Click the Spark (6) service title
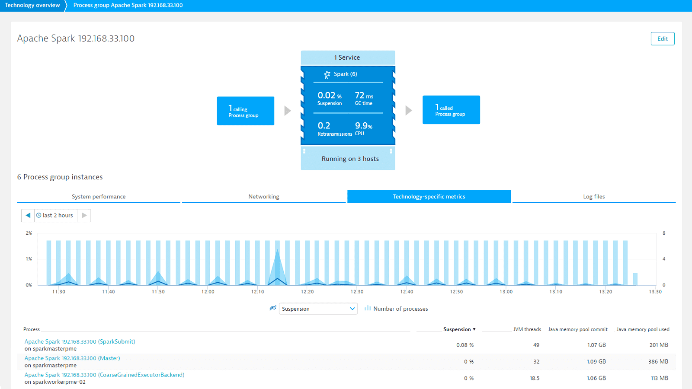692x389 pixels. coord(345,74)
